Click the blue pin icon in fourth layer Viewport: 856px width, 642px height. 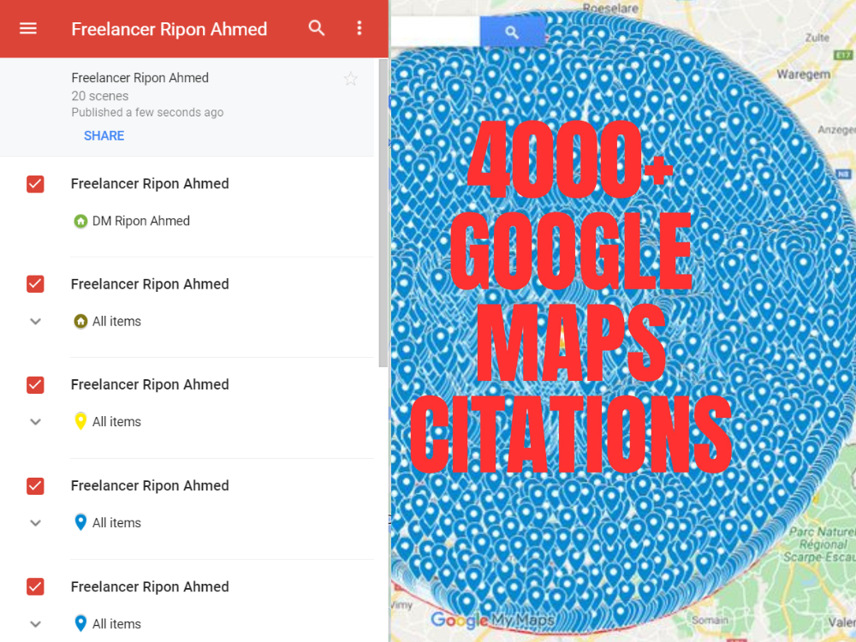tap(80, 522)
